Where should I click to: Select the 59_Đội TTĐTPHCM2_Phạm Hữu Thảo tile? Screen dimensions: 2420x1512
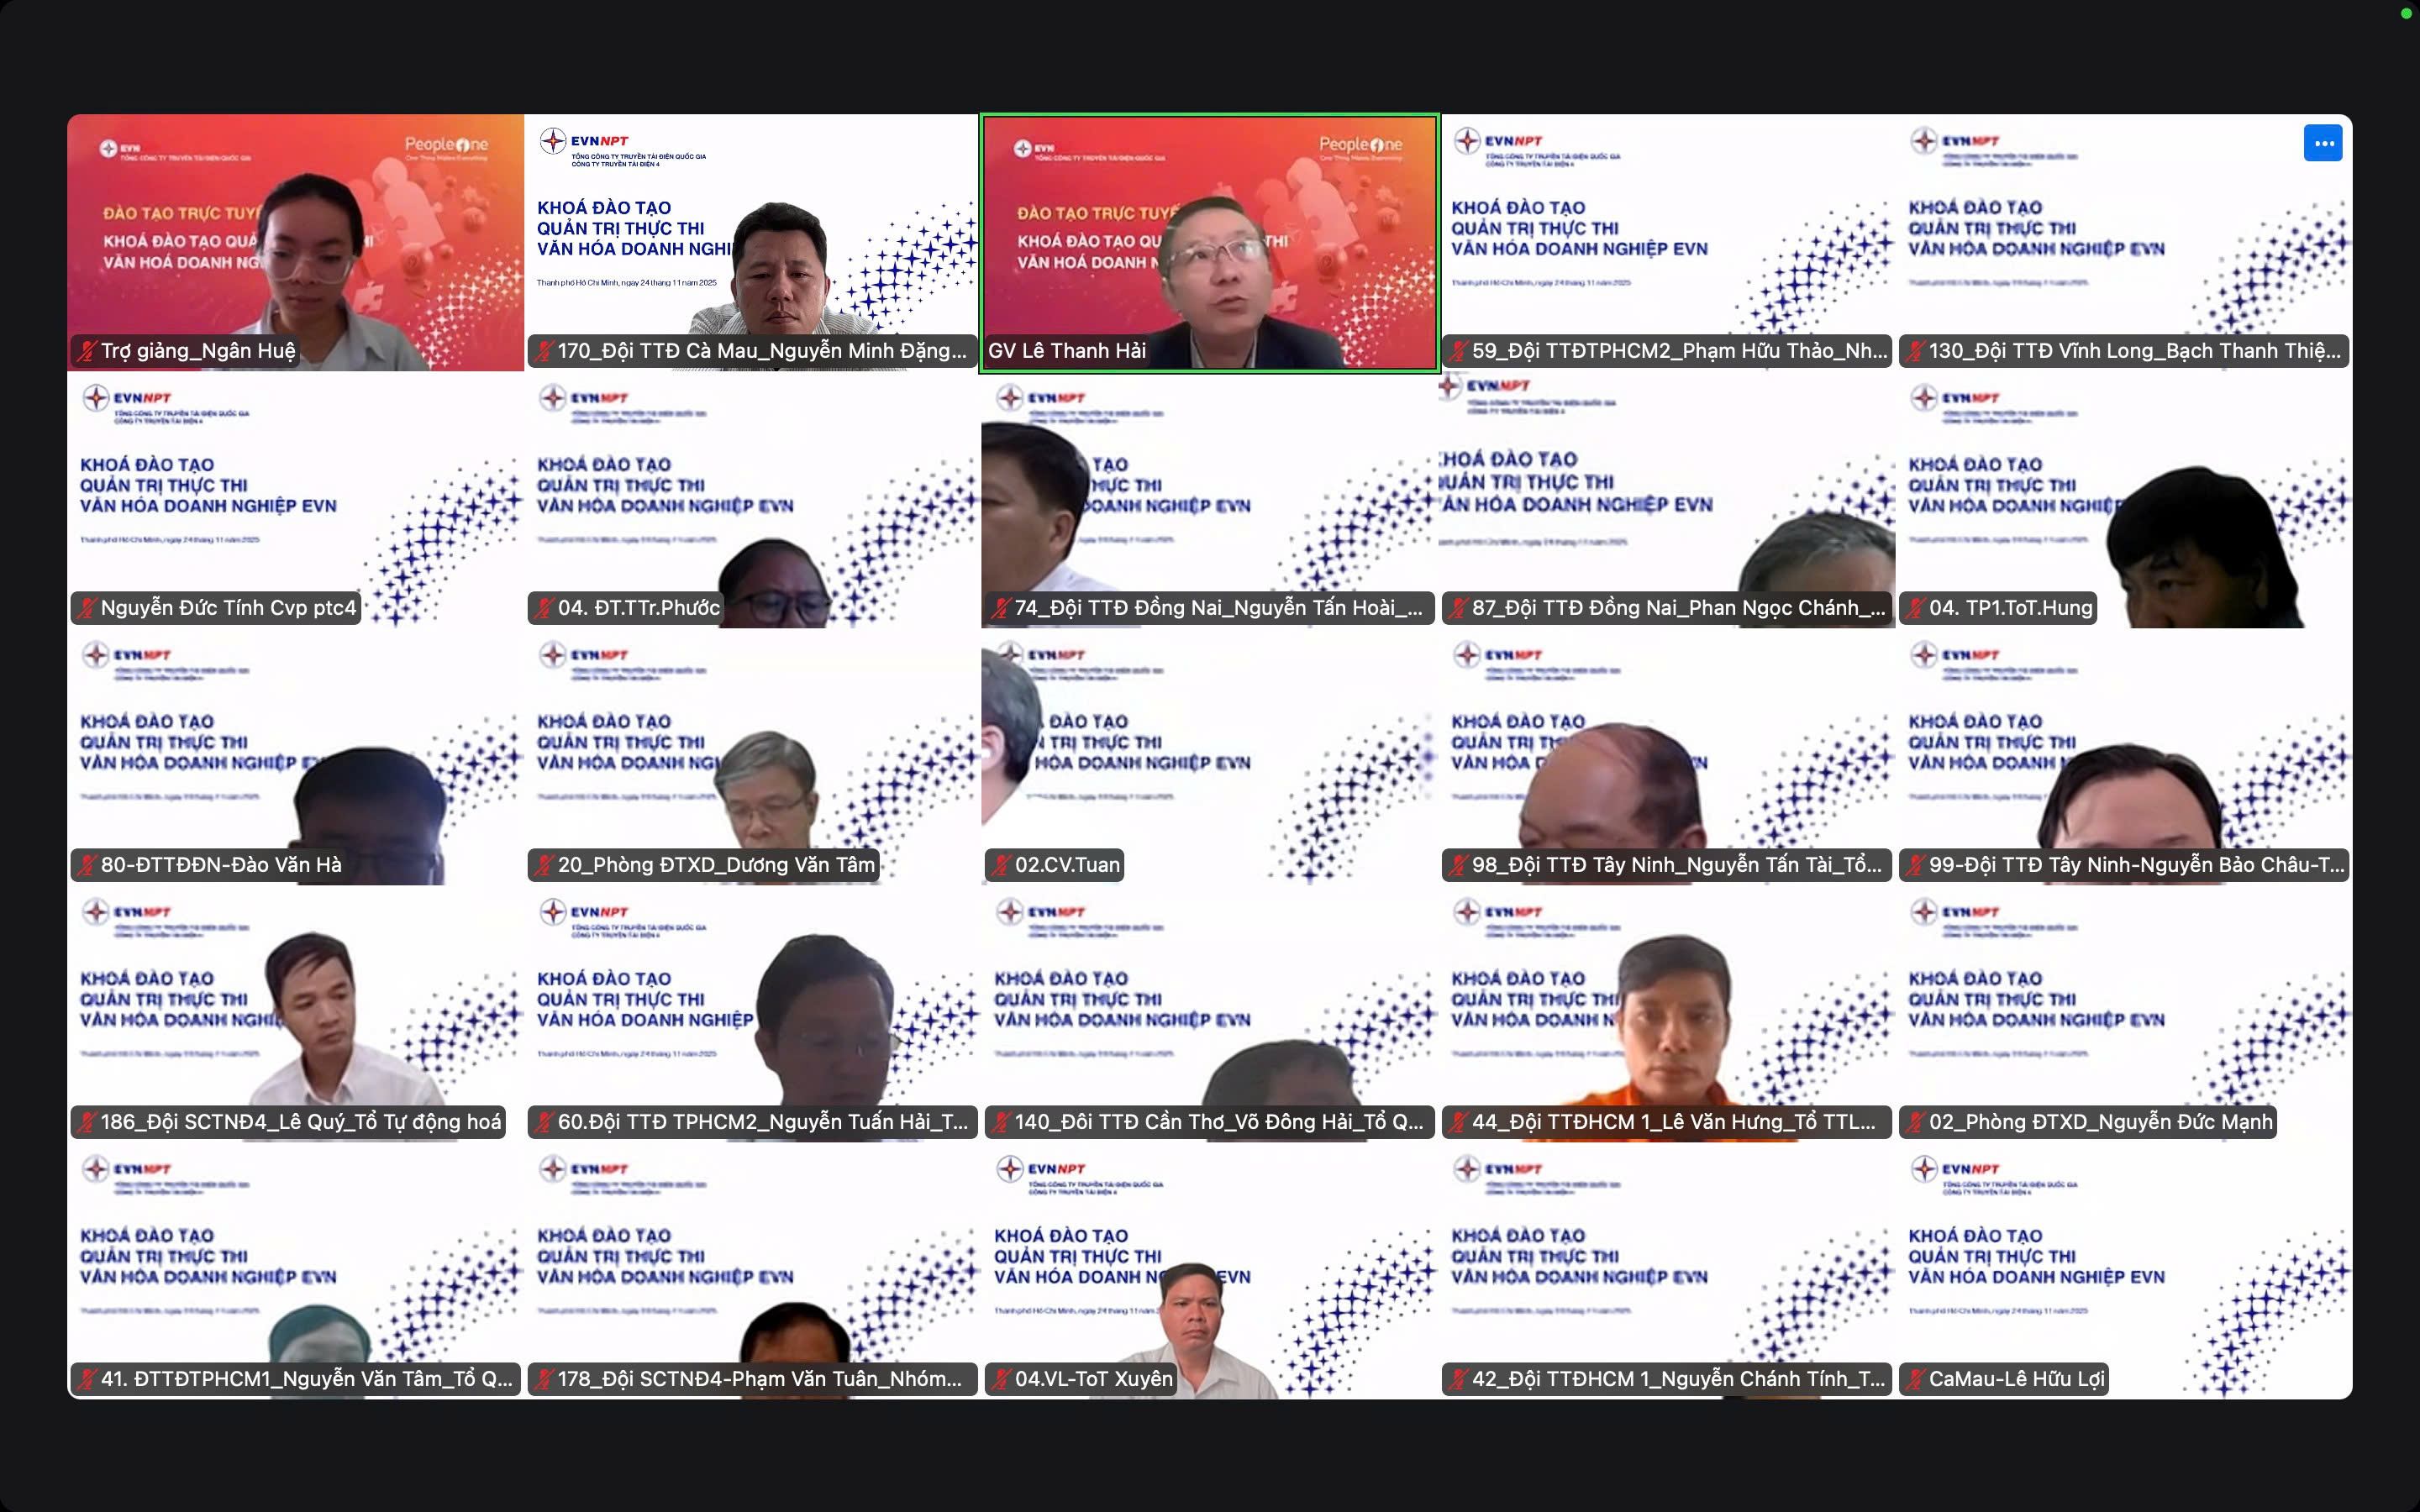(x=1667, y=240)
